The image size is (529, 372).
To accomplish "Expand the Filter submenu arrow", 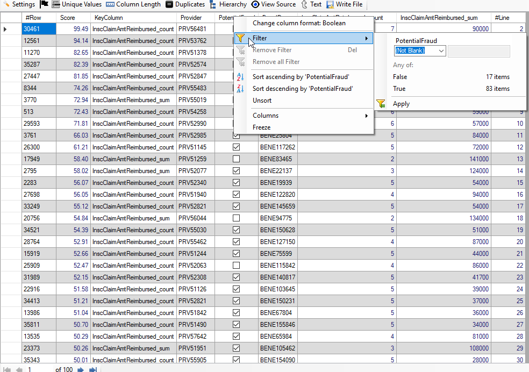I will (367, 38).
